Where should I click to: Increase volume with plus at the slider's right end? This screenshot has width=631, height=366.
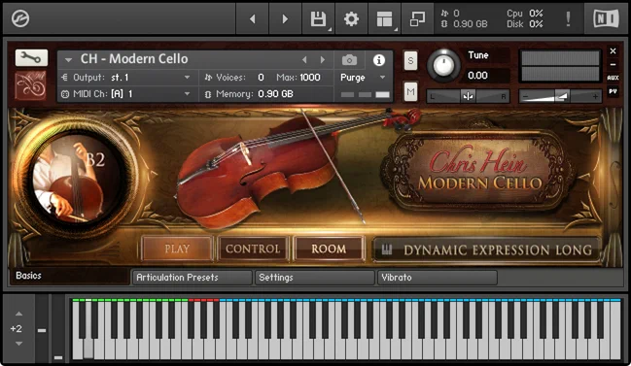pos(595,96)
